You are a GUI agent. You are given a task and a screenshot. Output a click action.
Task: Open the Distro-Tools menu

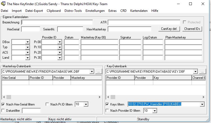(x=73, y=11)
